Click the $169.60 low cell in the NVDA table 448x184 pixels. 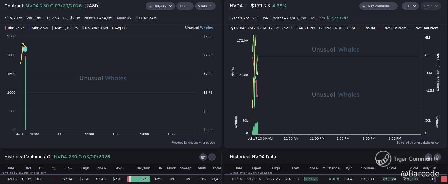coord(292,179)
